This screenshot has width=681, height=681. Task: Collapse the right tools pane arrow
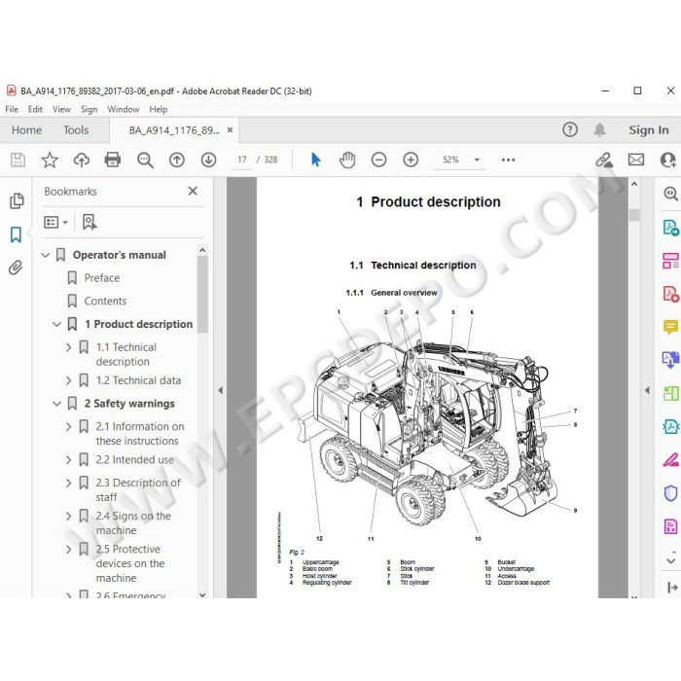click(647, 390)
